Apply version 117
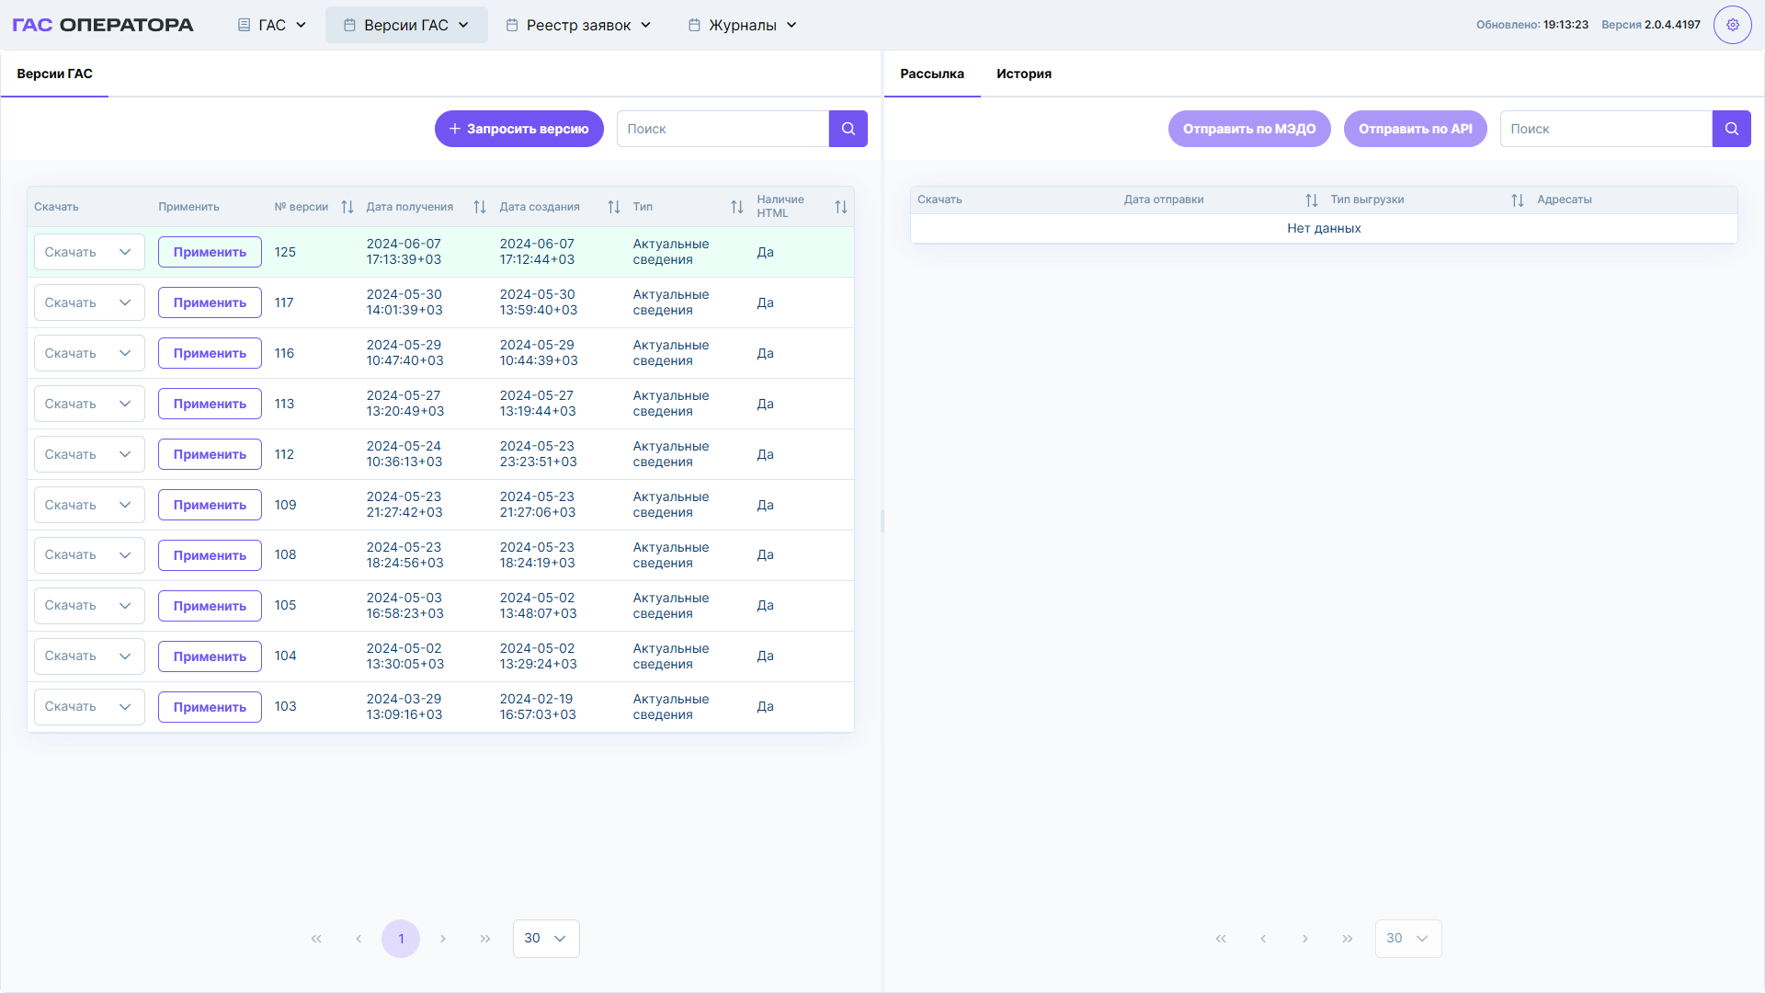 click(210, 302)
